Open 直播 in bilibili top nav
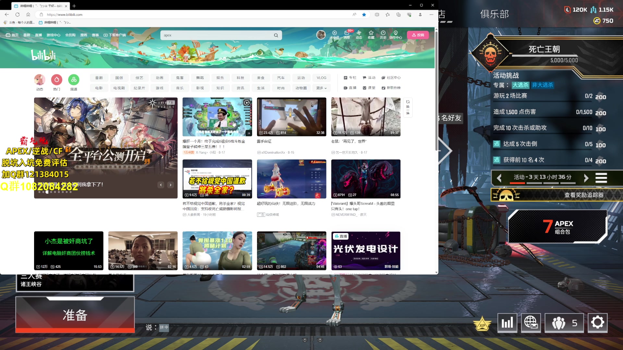This screenshot has width=623, height=350. point(38,35)
